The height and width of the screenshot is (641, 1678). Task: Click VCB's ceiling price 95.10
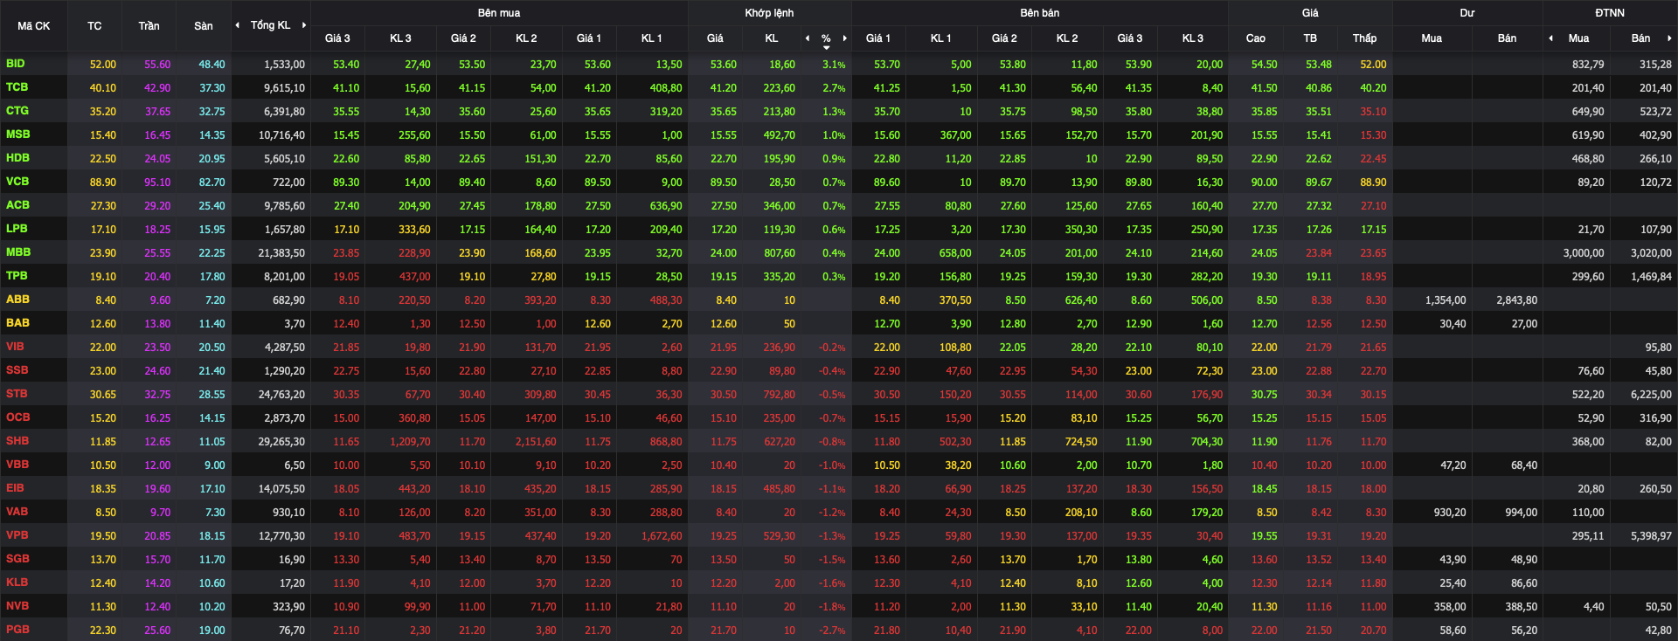click(x=157, y=183)
